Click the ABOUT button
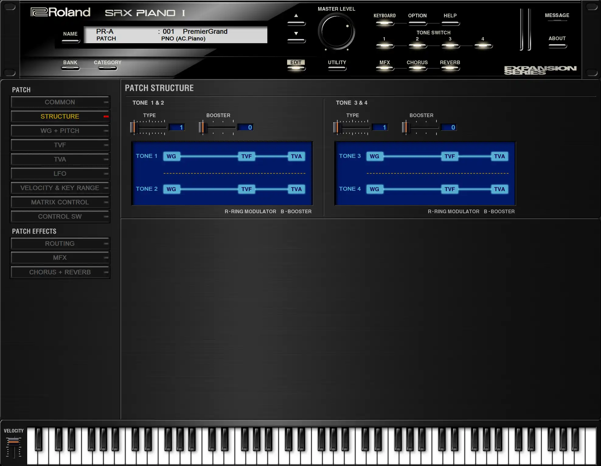601x466 pixels. pyautogui.click(x=557, y=46)
